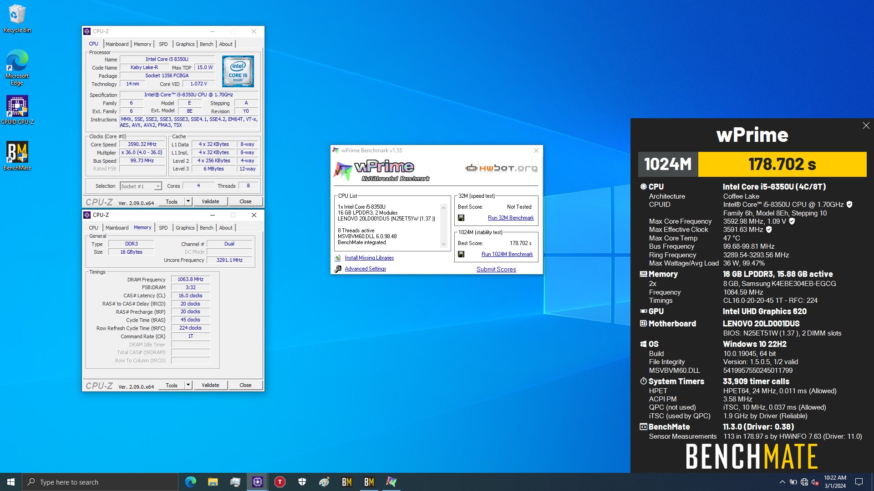
Task: Click the save icon next to 32M Best Score
Action: click(461, 218)
